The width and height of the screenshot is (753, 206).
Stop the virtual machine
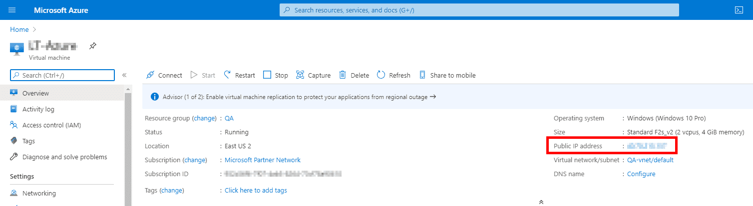pyautogui.click(x=276, y=75)
